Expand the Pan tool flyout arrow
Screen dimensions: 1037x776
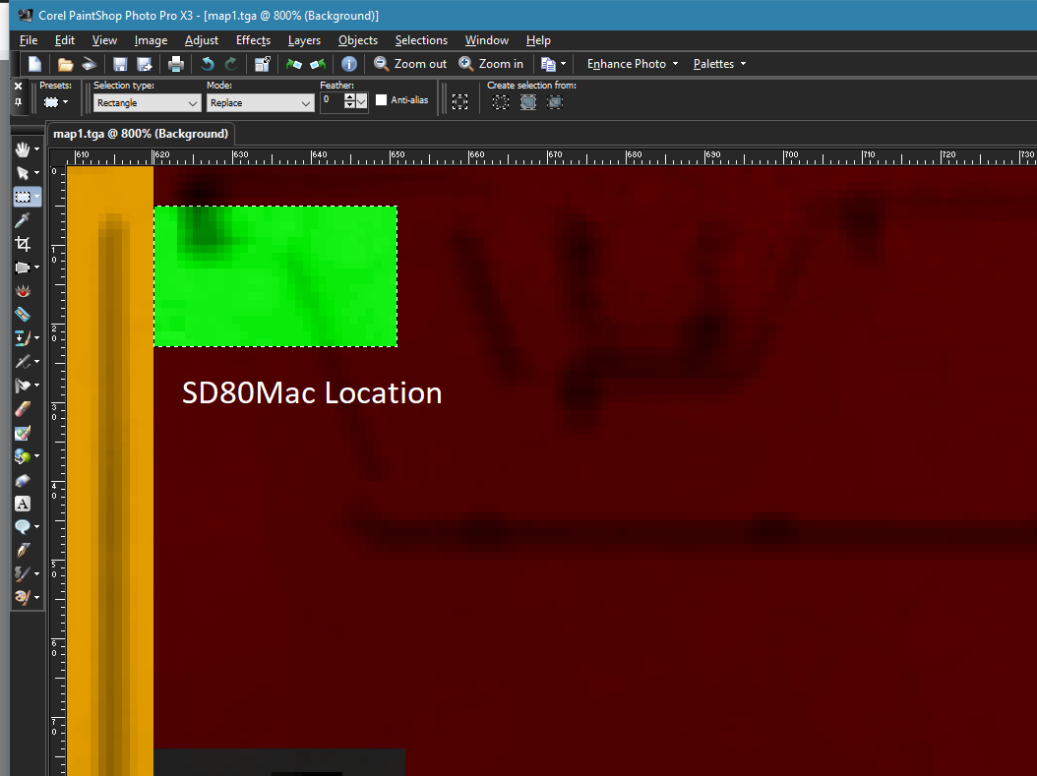point(37,150)
